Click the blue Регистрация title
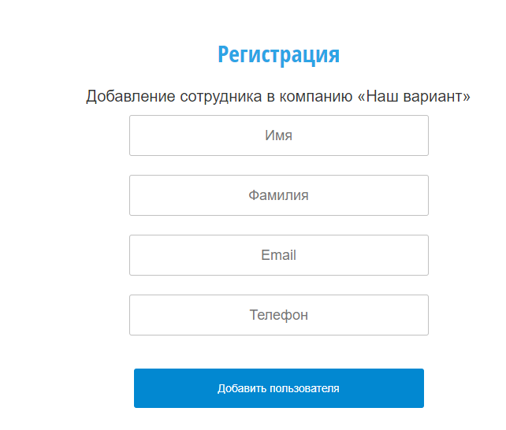506x430 pixels. 278,54
